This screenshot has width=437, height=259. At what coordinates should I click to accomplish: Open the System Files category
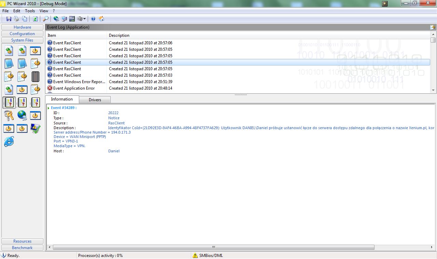(x=23, y=40)
